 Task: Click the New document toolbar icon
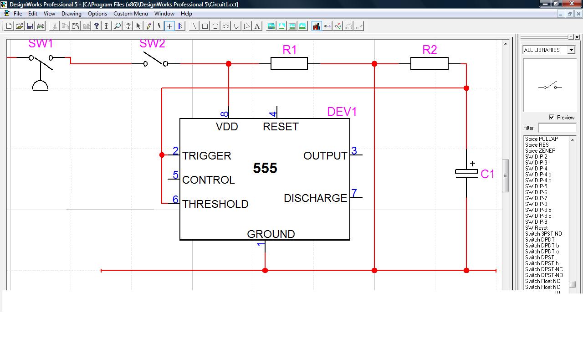[9, 26]
